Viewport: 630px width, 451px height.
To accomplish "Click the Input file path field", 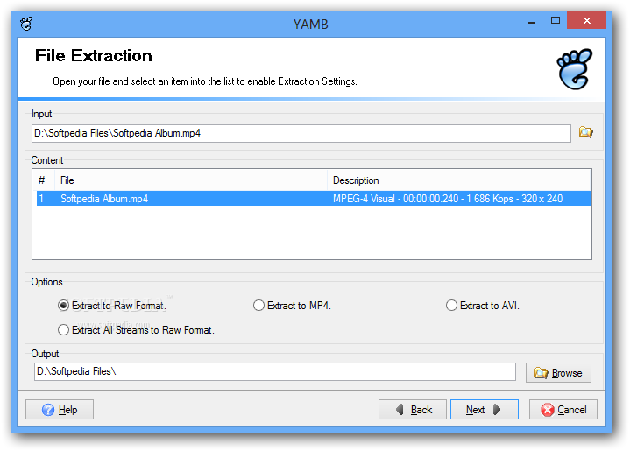I will [301, 133].
